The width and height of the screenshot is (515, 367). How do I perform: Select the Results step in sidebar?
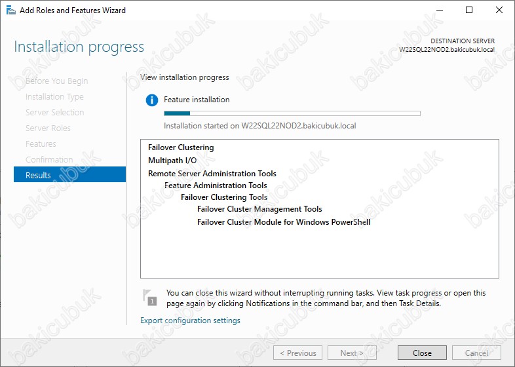(69, 174)
